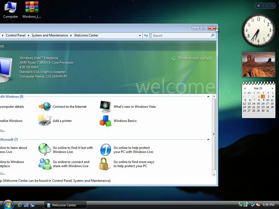279x209 pixels.
Task: Click 'AMD Ryzen 7 5800X 8-Core Processor' text
Action: pyautogui.click(x=46, y=63)
